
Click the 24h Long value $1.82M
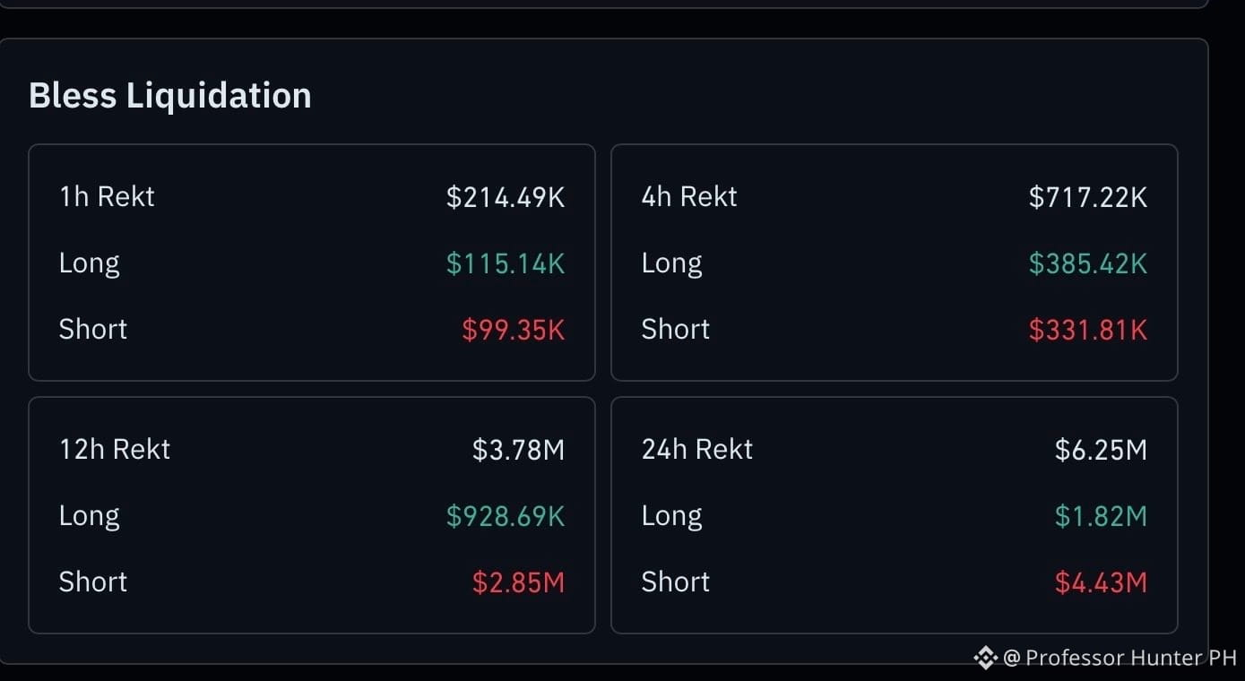point(1102,516)
